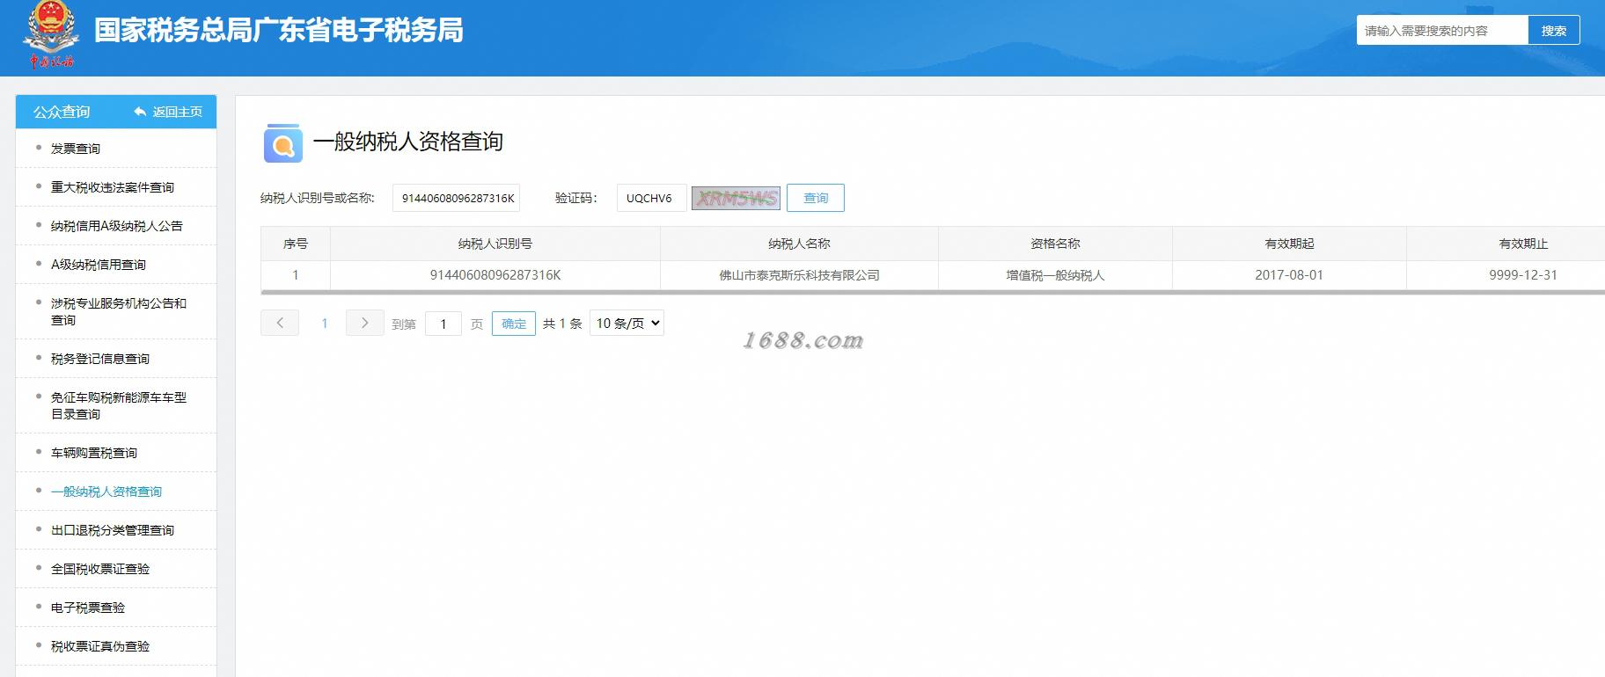Click the 纳税人名称 column header
Screen dimensions: 1605x677
[x=799, y=244]
